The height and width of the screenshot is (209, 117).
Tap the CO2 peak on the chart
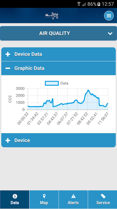(x=88, y=90)
